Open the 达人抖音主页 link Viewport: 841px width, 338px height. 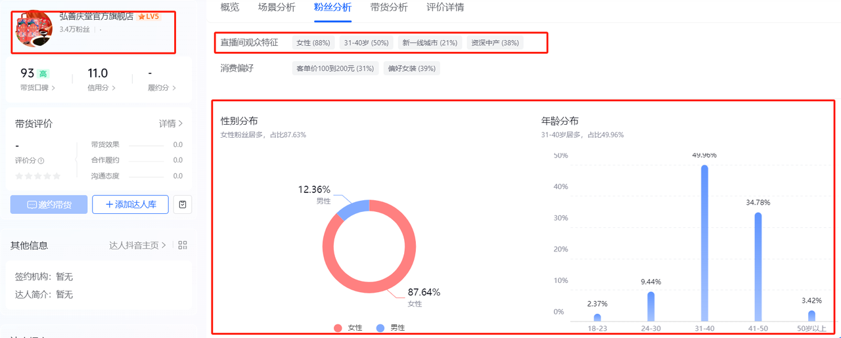coord(137,245)
